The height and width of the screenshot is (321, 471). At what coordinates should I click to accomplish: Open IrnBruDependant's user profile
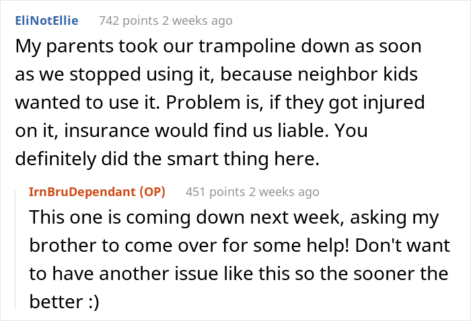(82, 192)
